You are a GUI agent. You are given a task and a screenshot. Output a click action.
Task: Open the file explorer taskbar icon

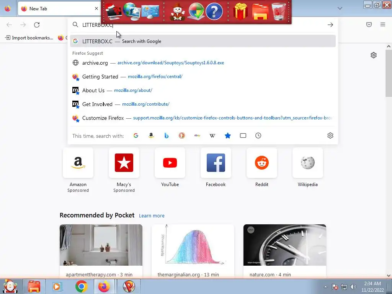pos(34,286)
